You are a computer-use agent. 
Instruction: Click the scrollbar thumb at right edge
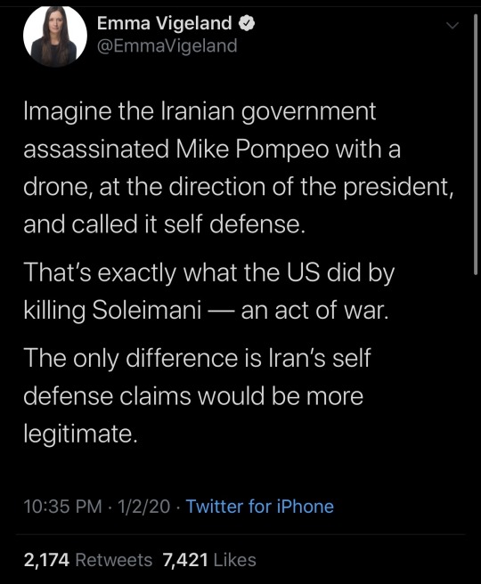click(x=476, y=144)
